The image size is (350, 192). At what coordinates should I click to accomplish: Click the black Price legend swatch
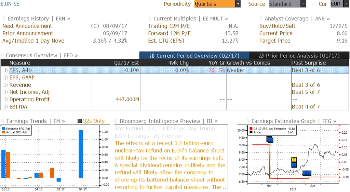point(251,132)
